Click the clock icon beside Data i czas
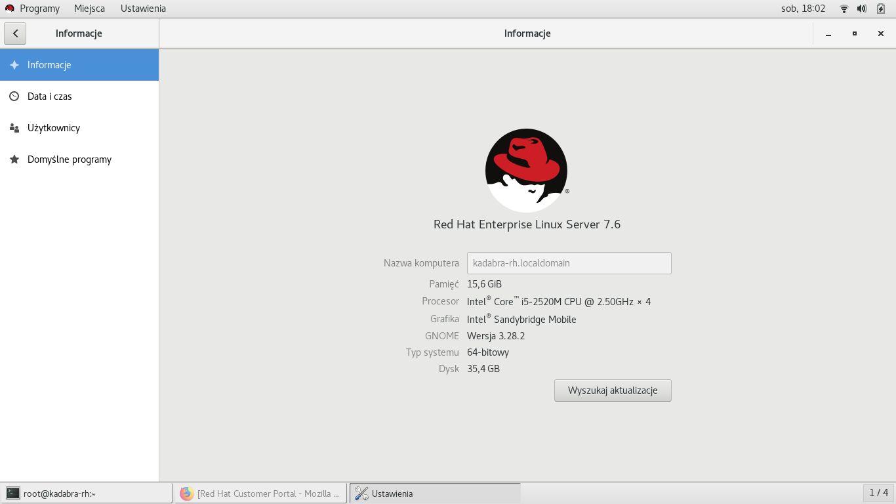Viewport: 896px width, 504px height. (x=14, y=96)
